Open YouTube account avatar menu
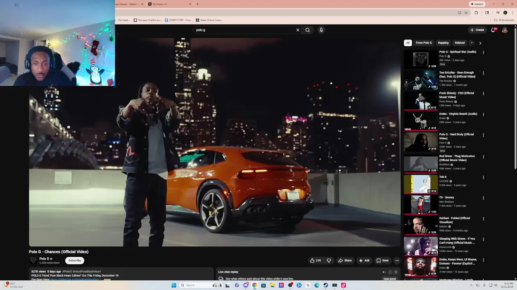 click(504, 30)
